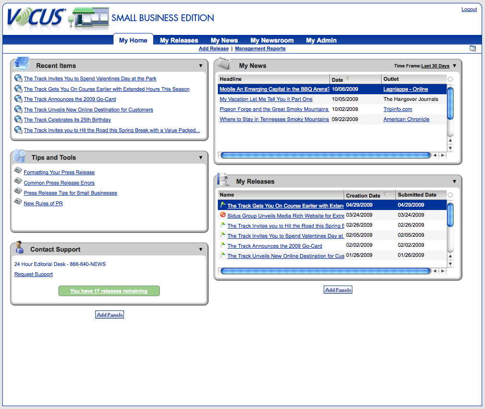Viewport: 485px width, 409px height.
Task: Click globe icon beside Announces the 2009 Go-Card
Action: 18,99
